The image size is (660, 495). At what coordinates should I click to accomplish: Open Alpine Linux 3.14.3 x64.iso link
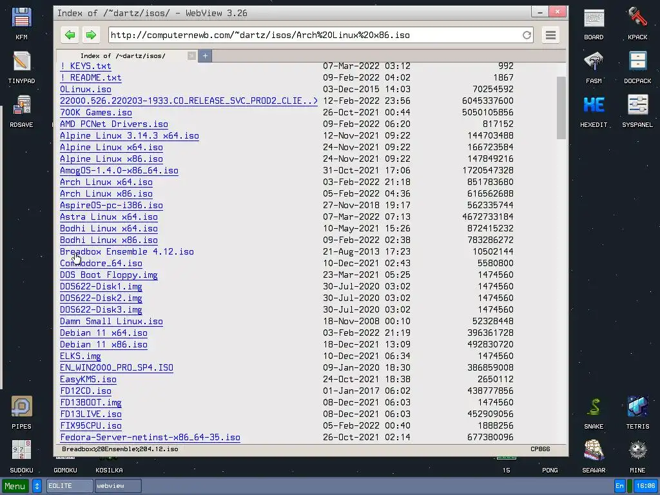130,135
